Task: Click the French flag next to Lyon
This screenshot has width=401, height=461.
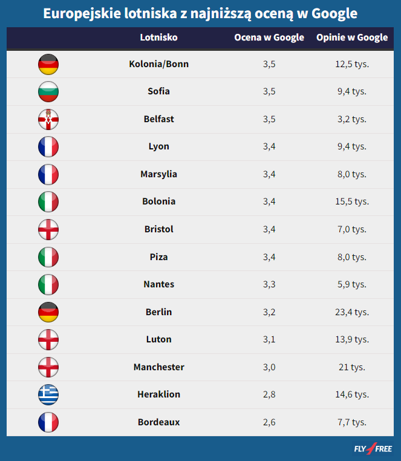Action: [x=48, y=146]
